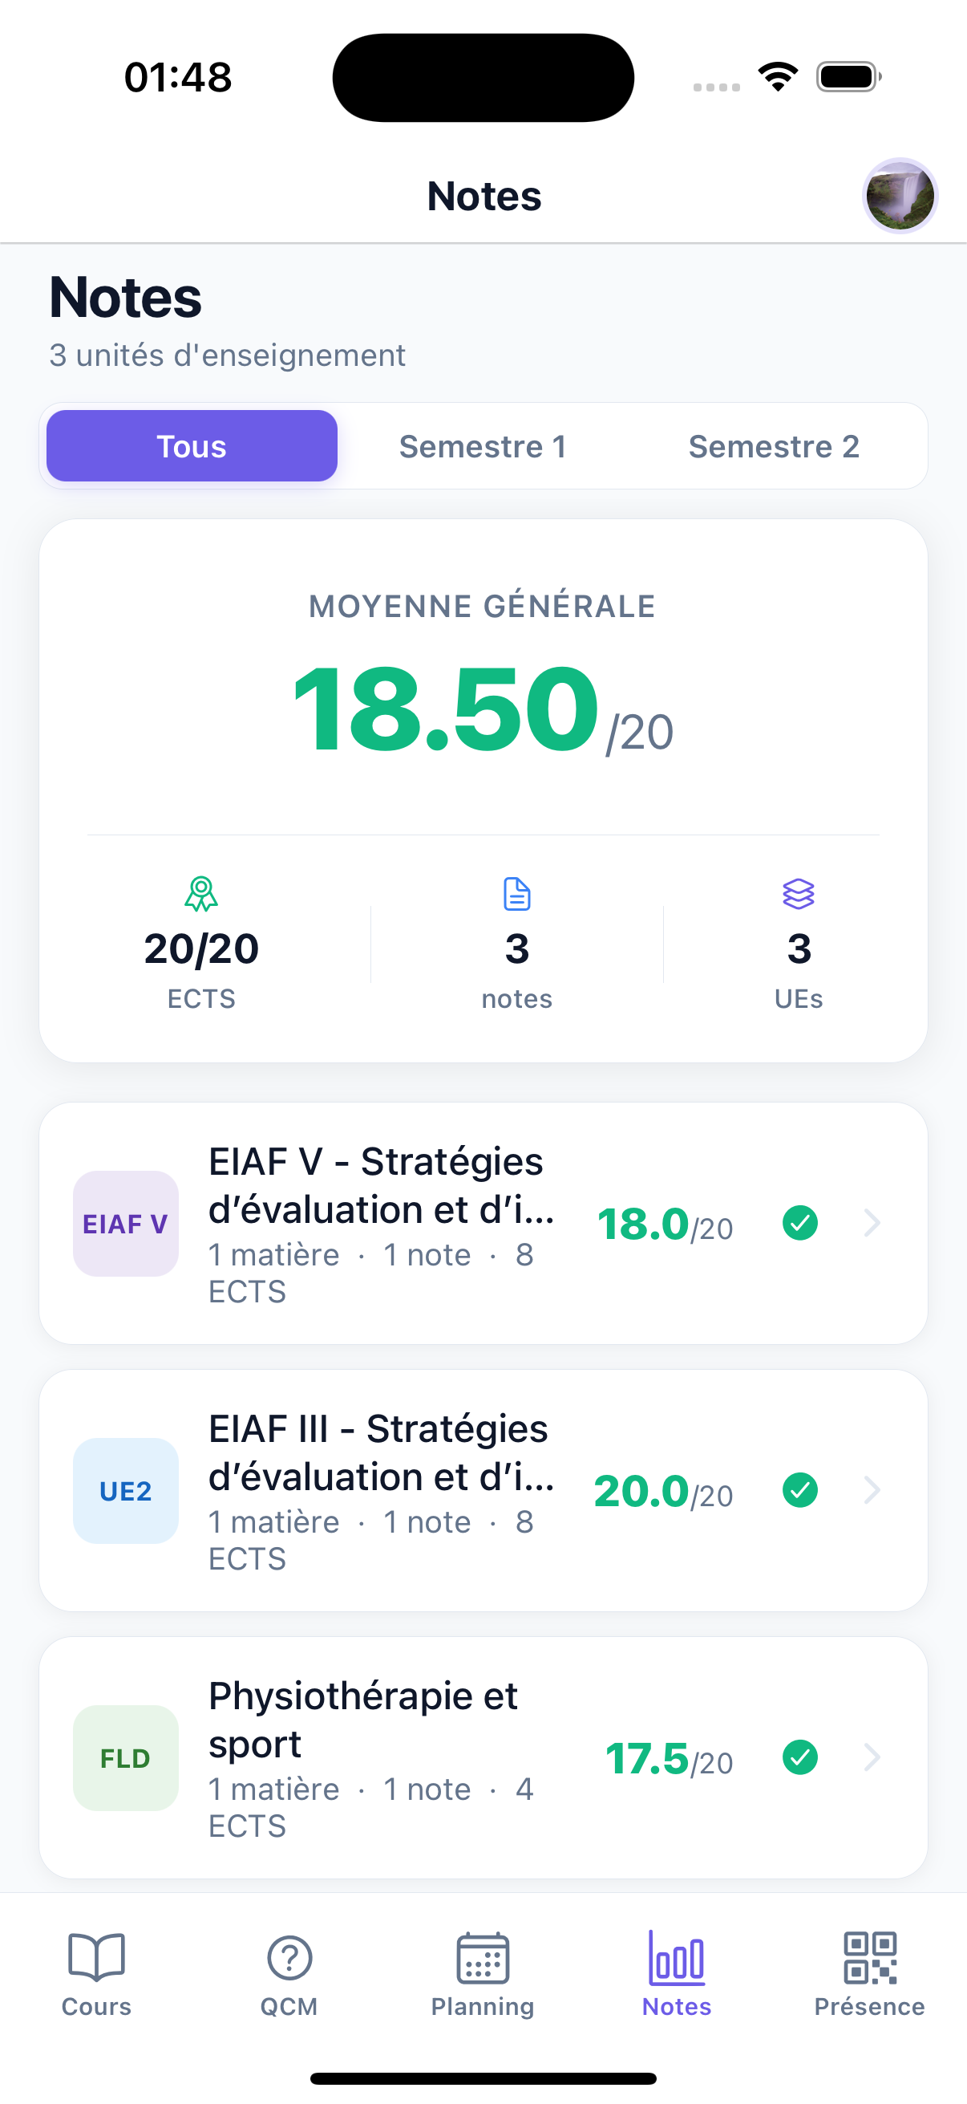Expand Physiothérapie et sport with chevron
The width and height of the screenshot is (967, 2104).
872,1757
